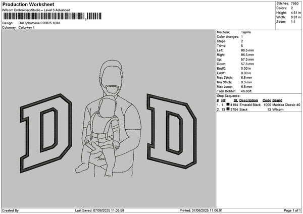This screenshot has height=214, width=303.
Task: Select the 'Page 1 of 1' footer text
Action: (292, 210)
